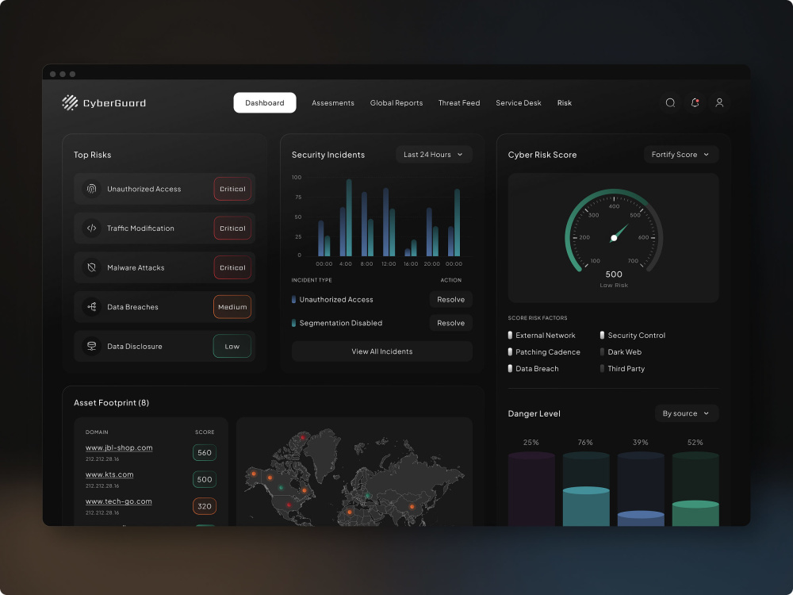Click the 4:00 bar group in chart
The image size is (793, 595).
click(x=346, y=217)
